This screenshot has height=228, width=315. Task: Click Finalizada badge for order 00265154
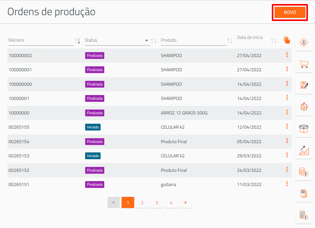(95, 142)
